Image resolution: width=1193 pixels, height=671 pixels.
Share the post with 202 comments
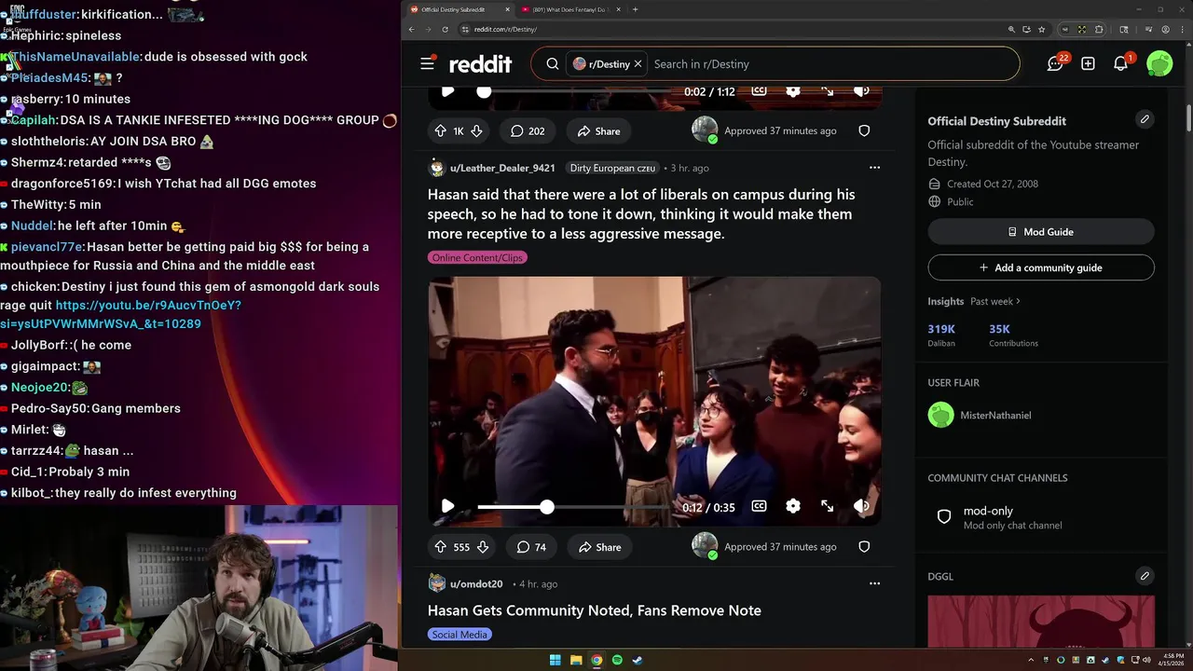pos(598,131)
